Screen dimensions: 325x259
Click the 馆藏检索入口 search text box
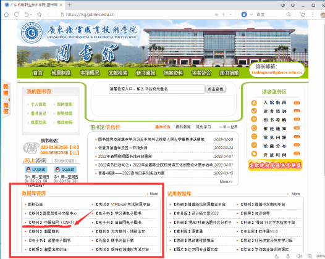coord(156,89)
